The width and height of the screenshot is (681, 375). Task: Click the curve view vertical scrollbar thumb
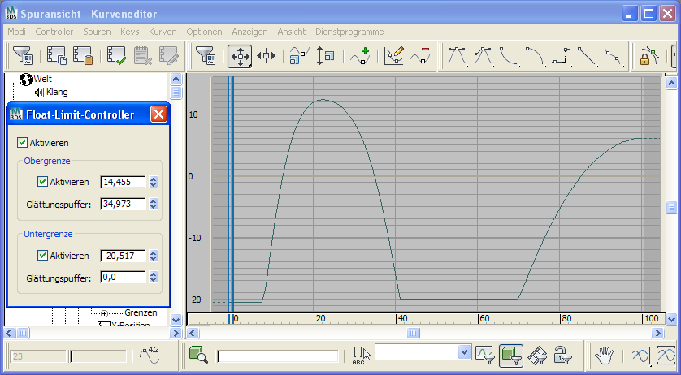[x=671, y=208]
